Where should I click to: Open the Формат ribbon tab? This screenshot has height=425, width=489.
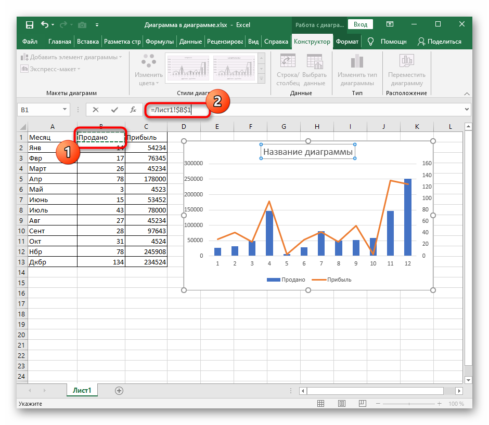click(347, 42)
